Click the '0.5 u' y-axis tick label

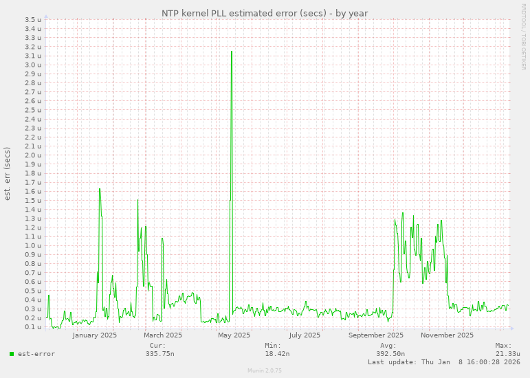click(33, 291)
